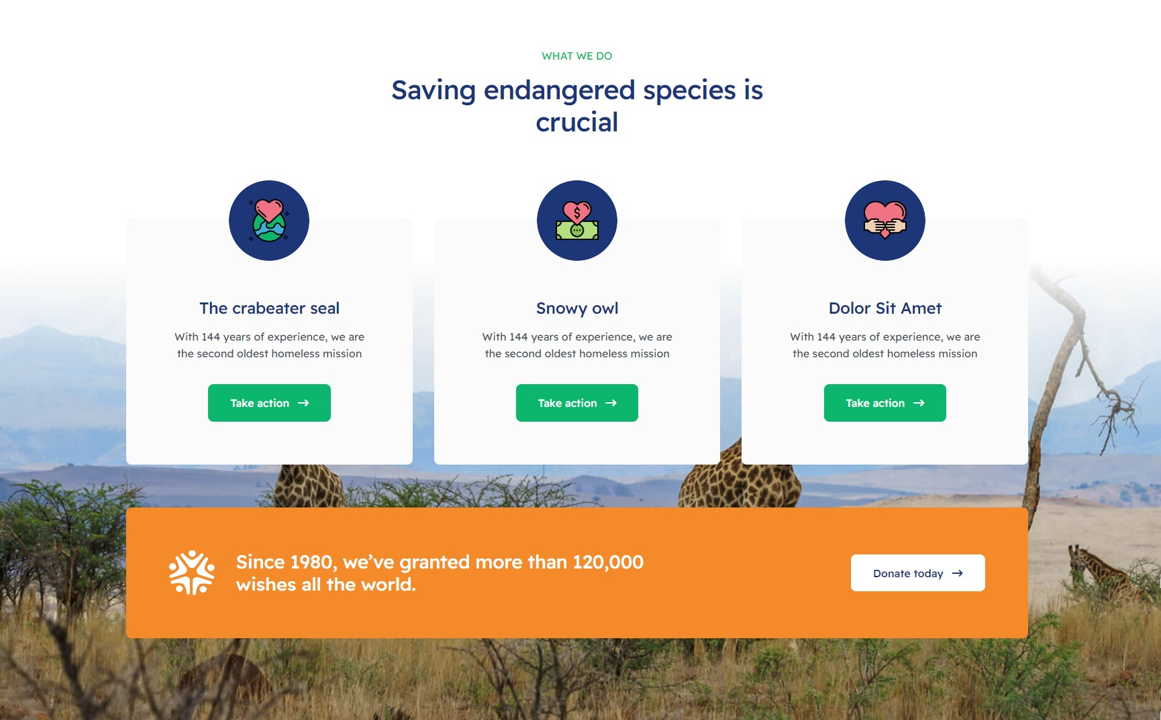
Task: Click the green WHAT WE DO label
Action: [x=576, y=56]
